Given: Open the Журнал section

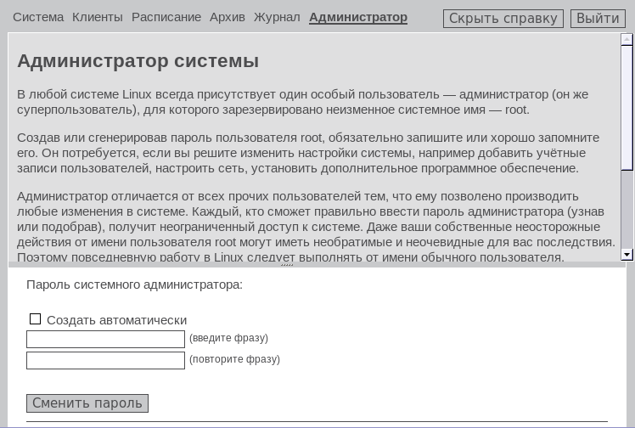Looking at the screenshot, I should [276, 17].
